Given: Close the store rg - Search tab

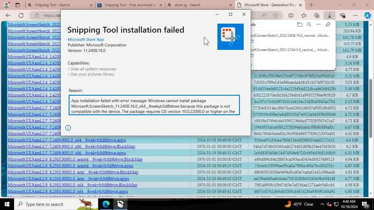Looking at the screenshot, I should [x=231, y=5].
